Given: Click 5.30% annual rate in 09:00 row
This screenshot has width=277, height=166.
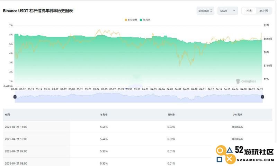Looking at the screenshot, I should pyautogui.click(x=104, y=151).
